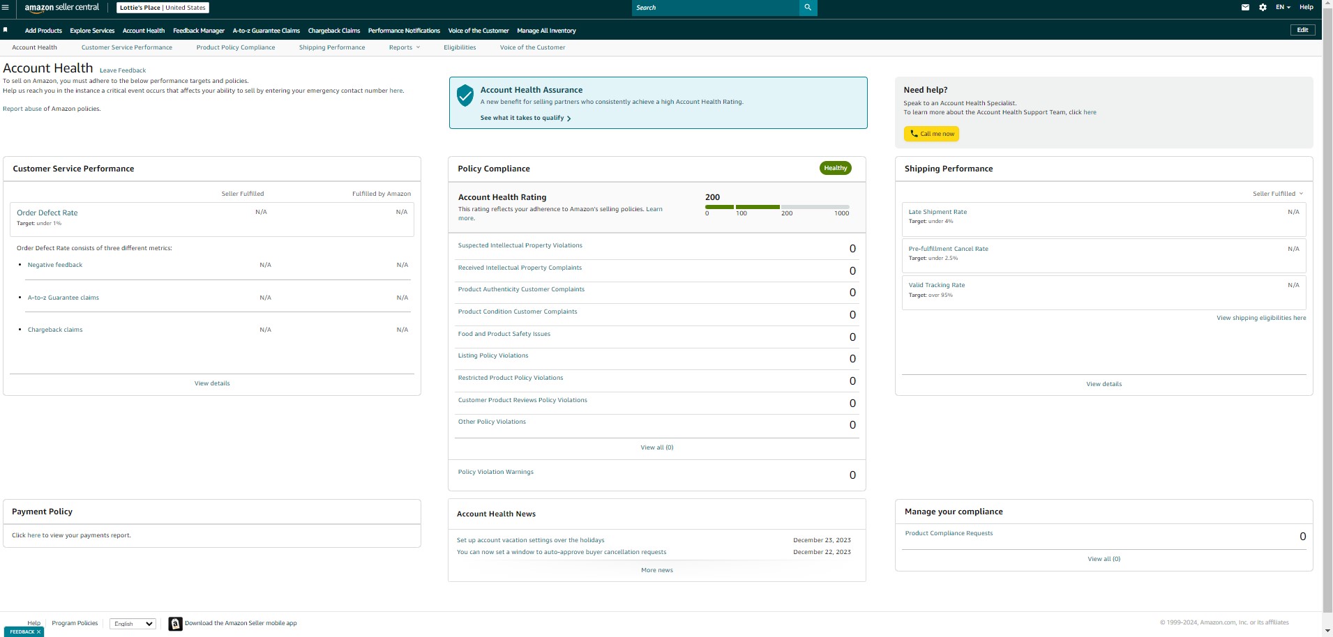Open Performance Notifications shortcut

click(404, 31)
